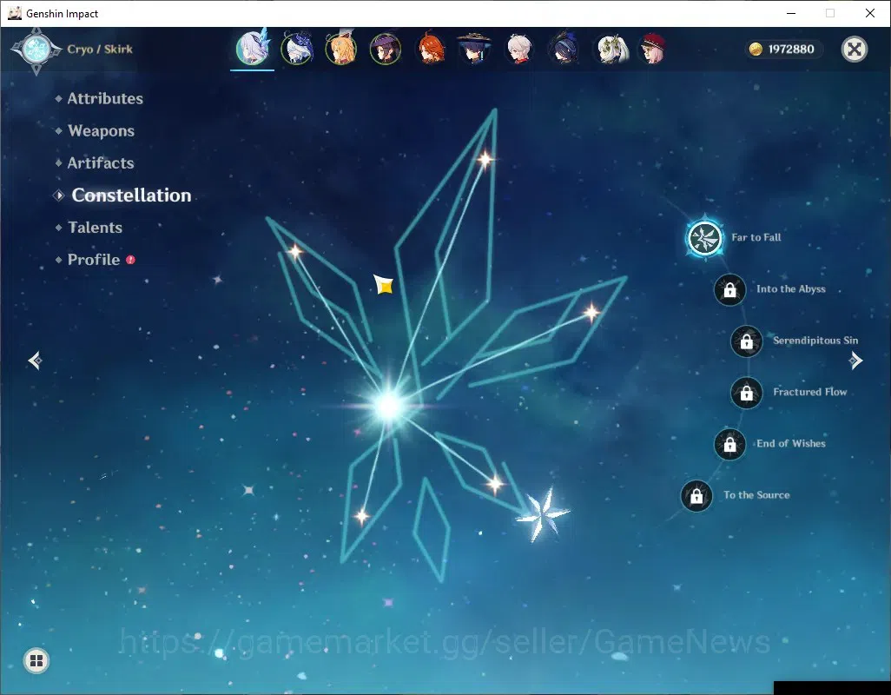Click the lock icon for Serendipitous Sin
The width and height of the screenshot is (891, 695).
746,341
